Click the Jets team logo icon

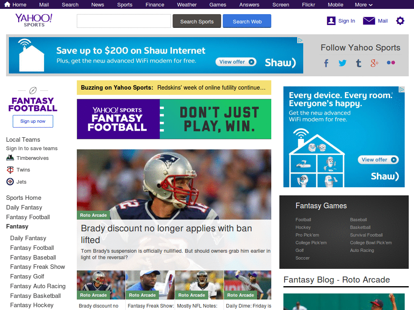(x=10, y=182)
